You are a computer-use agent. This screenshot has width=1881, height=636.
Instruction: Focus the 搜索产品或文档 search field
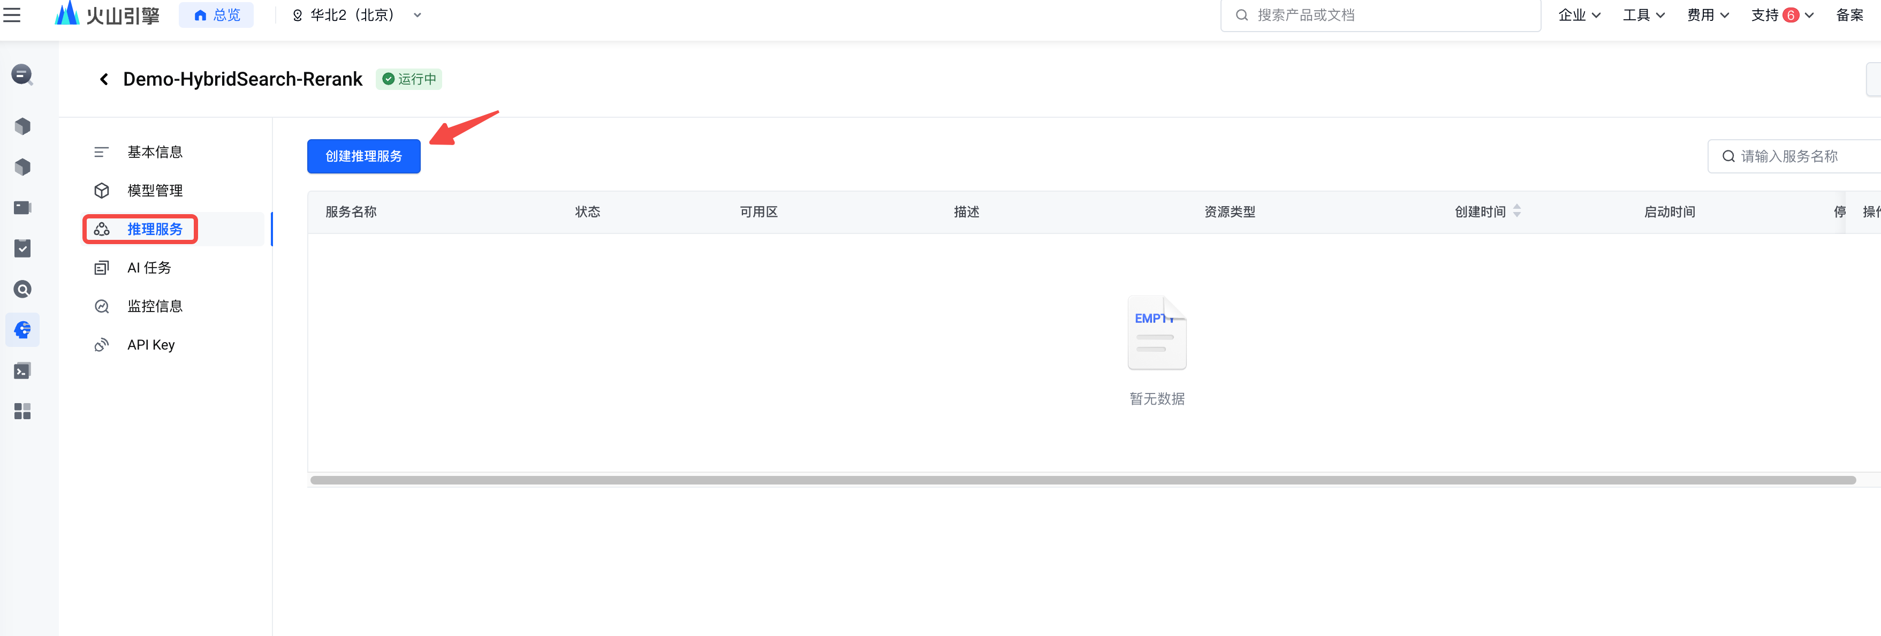click(1380, 14)
